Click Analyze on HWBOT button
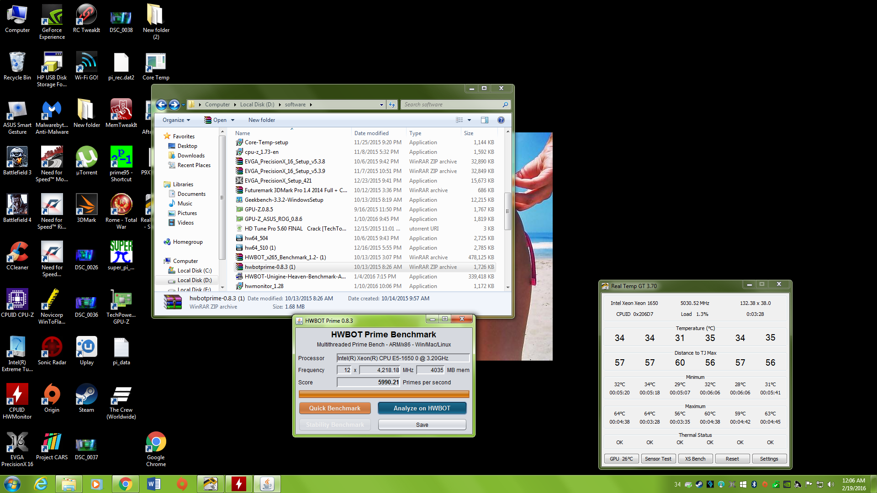This screenshot has height=493, width=877. 422,408
